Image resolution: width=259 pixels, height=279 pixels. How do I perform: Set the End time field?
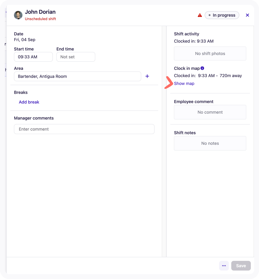(76, 57)
